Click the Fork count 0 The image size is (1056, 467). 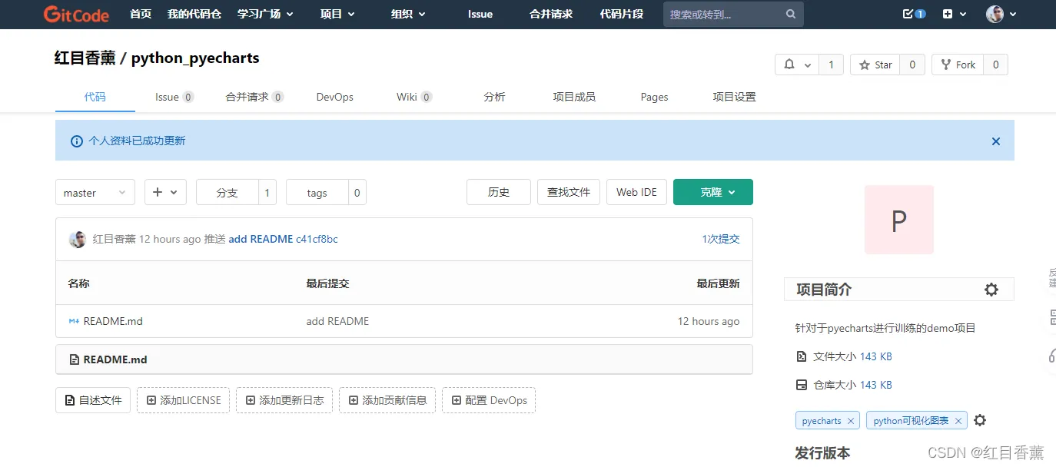tap(995, 65)
